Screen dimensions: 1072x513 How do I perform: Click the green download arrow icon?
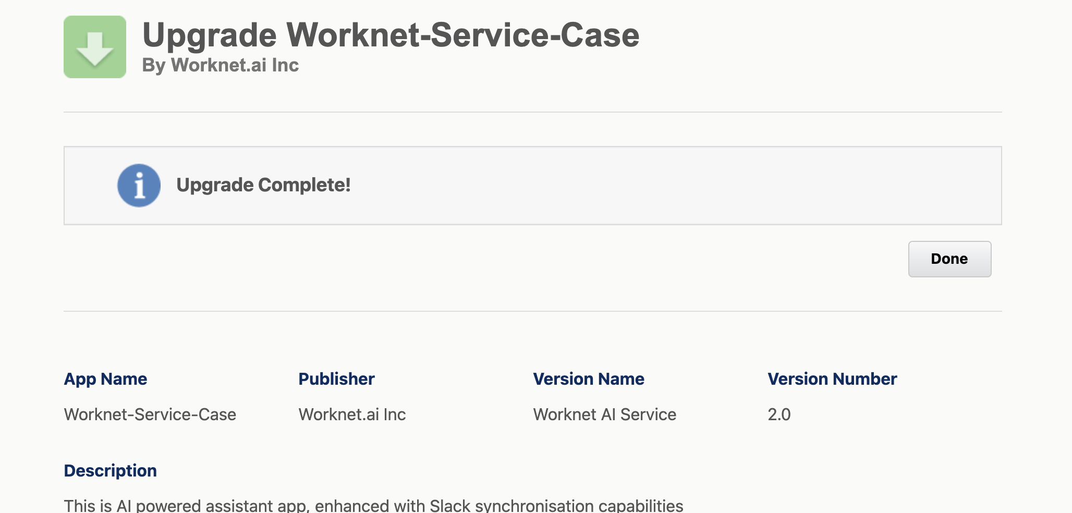pos(95,47)
